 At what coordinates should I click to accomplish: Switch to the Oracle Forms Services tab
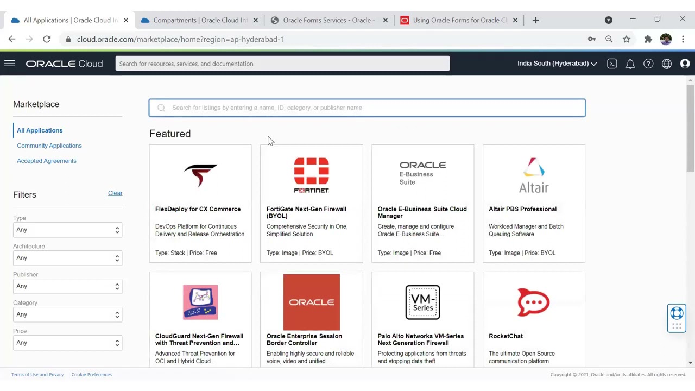(328, 20)
